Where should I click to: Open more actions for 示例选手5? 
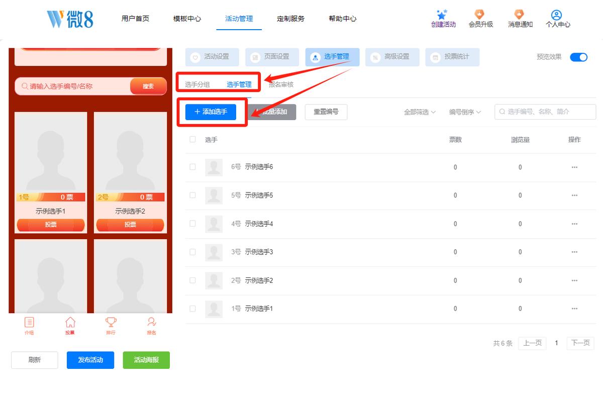point(574,195)
